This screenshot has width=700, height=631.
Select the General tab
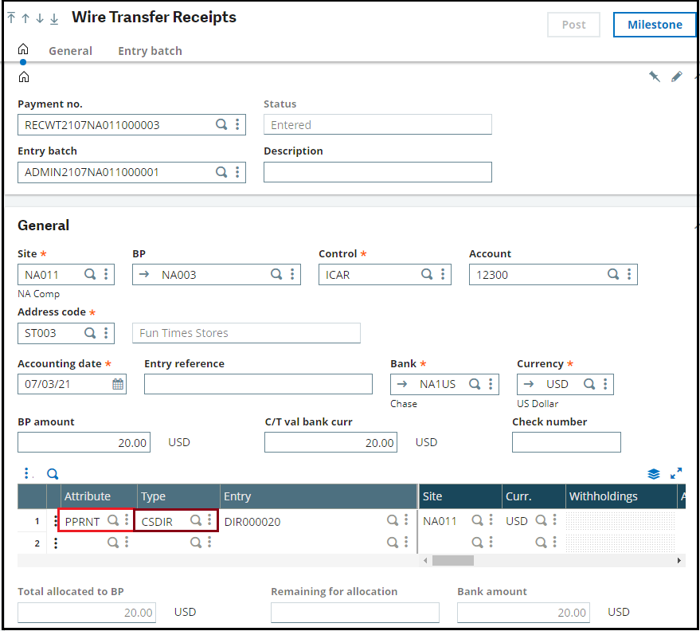tap(71, 51)
